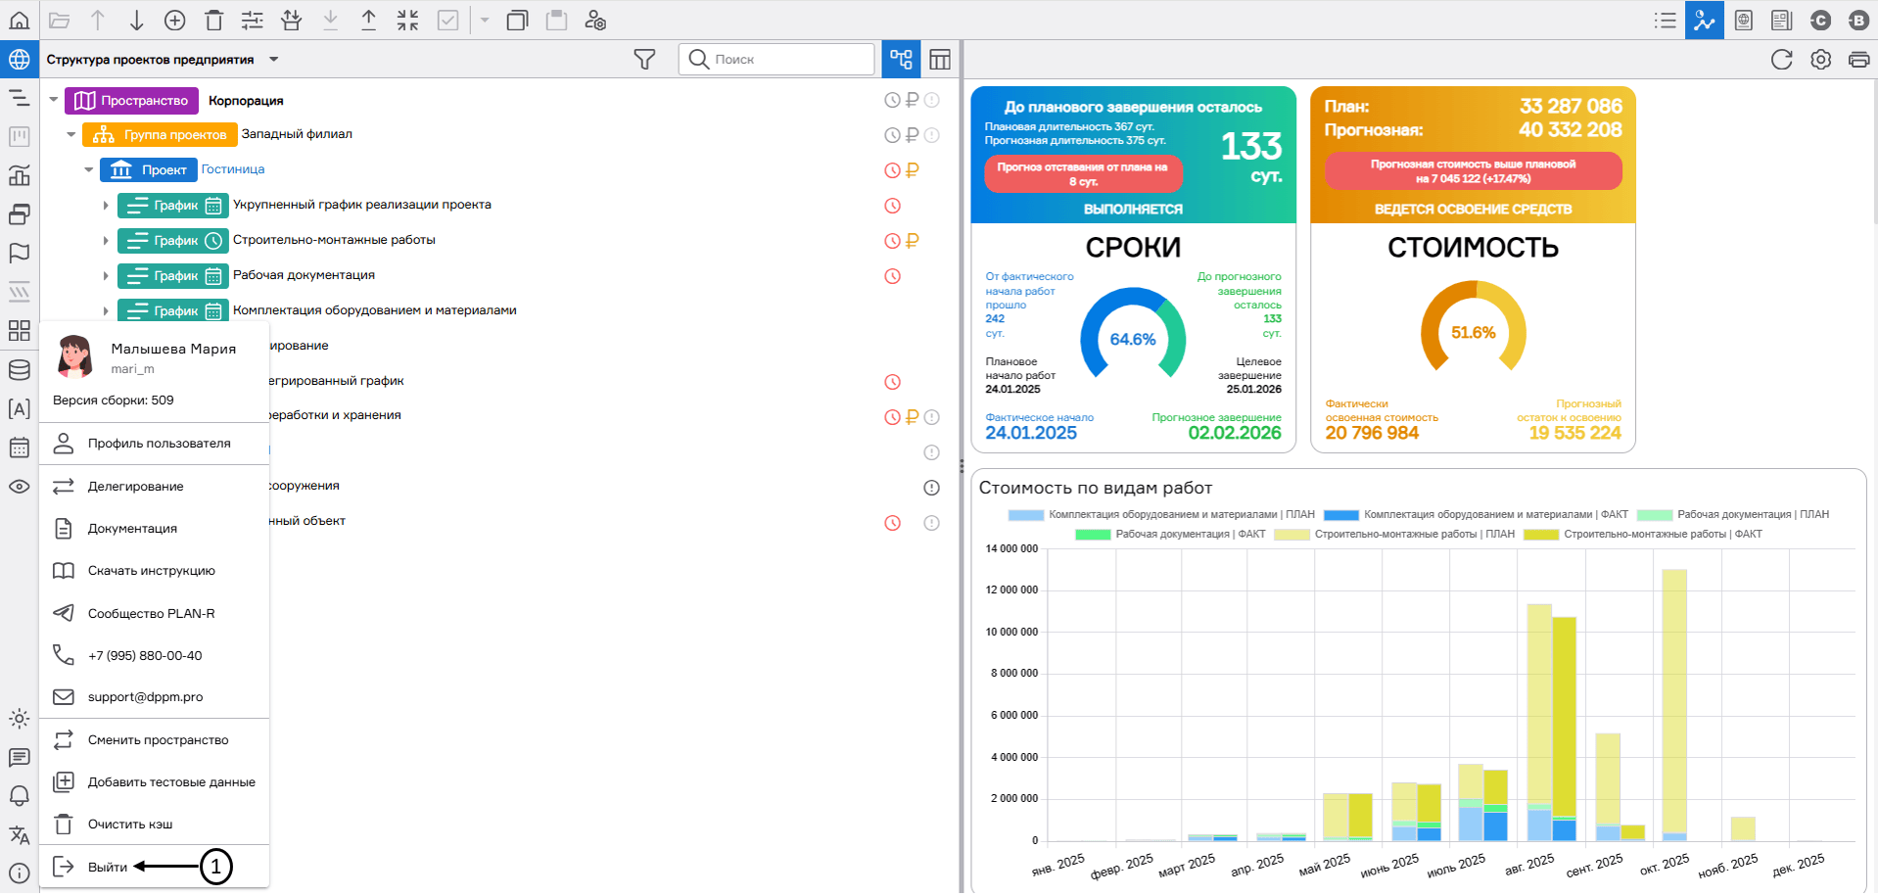The height and width of the screenshot is (896, 1878).
Task: Choose Сменить пространство in the menu
Action: point(158,740)
